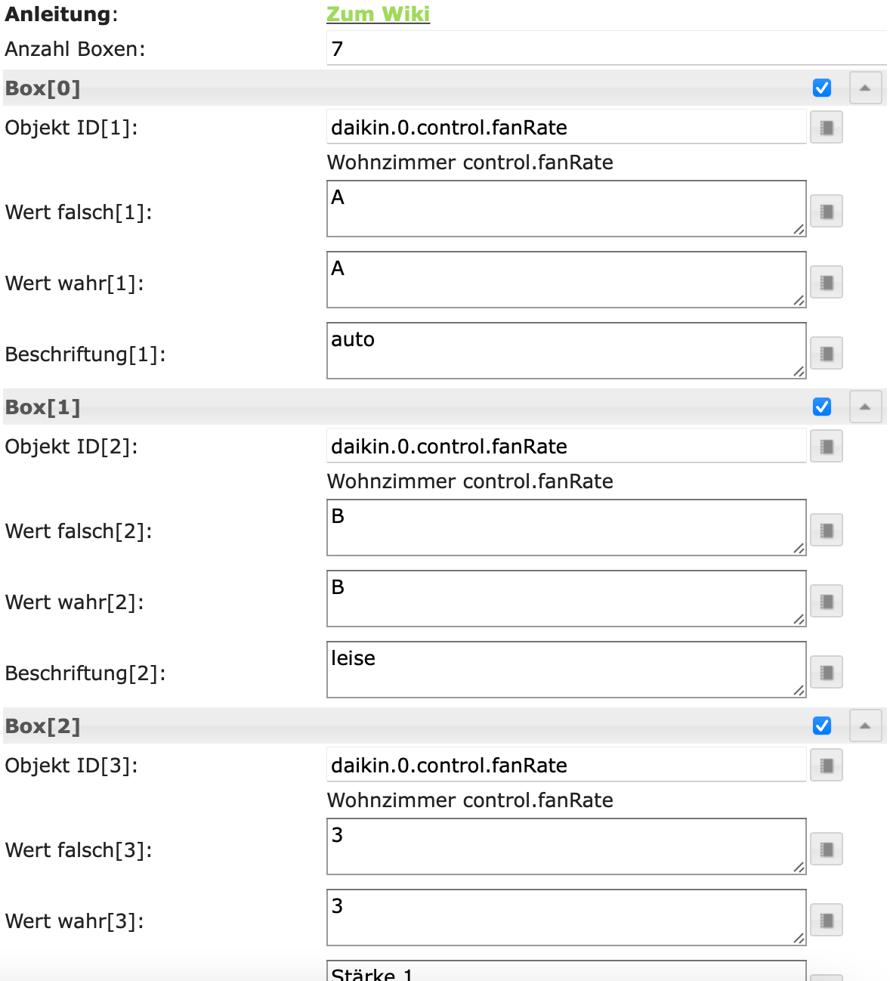This screenshot has width=890, height=981.
Task: Click editor icon beside Wert wahr[3]
Action: coord(827,920)
